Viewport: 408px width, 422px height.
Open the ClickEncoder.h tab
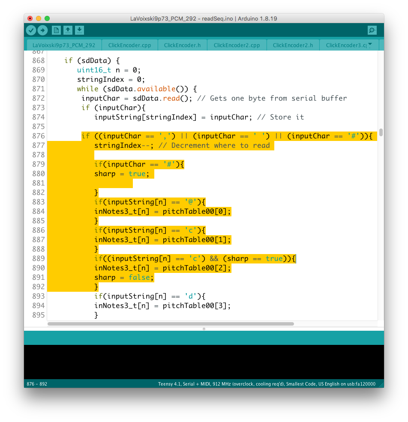[x=182, y=45]
